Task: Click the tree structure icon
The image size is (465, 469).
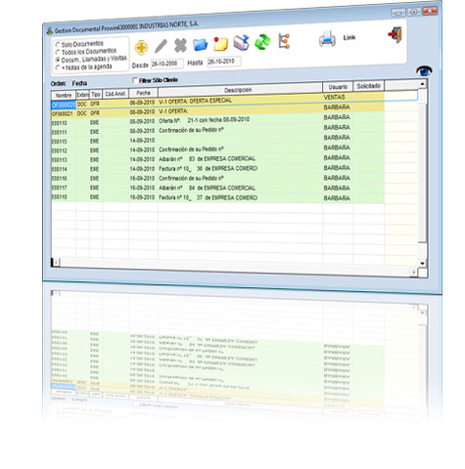Action: tap(284, 41)
